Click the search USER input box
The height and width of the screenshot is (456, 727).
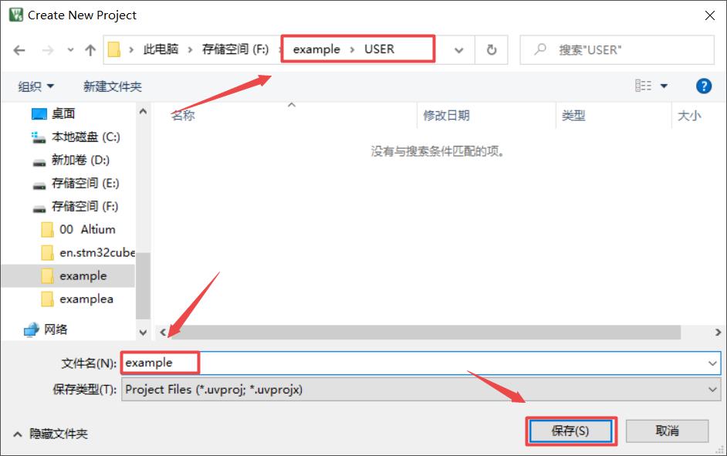pos(617,49)
